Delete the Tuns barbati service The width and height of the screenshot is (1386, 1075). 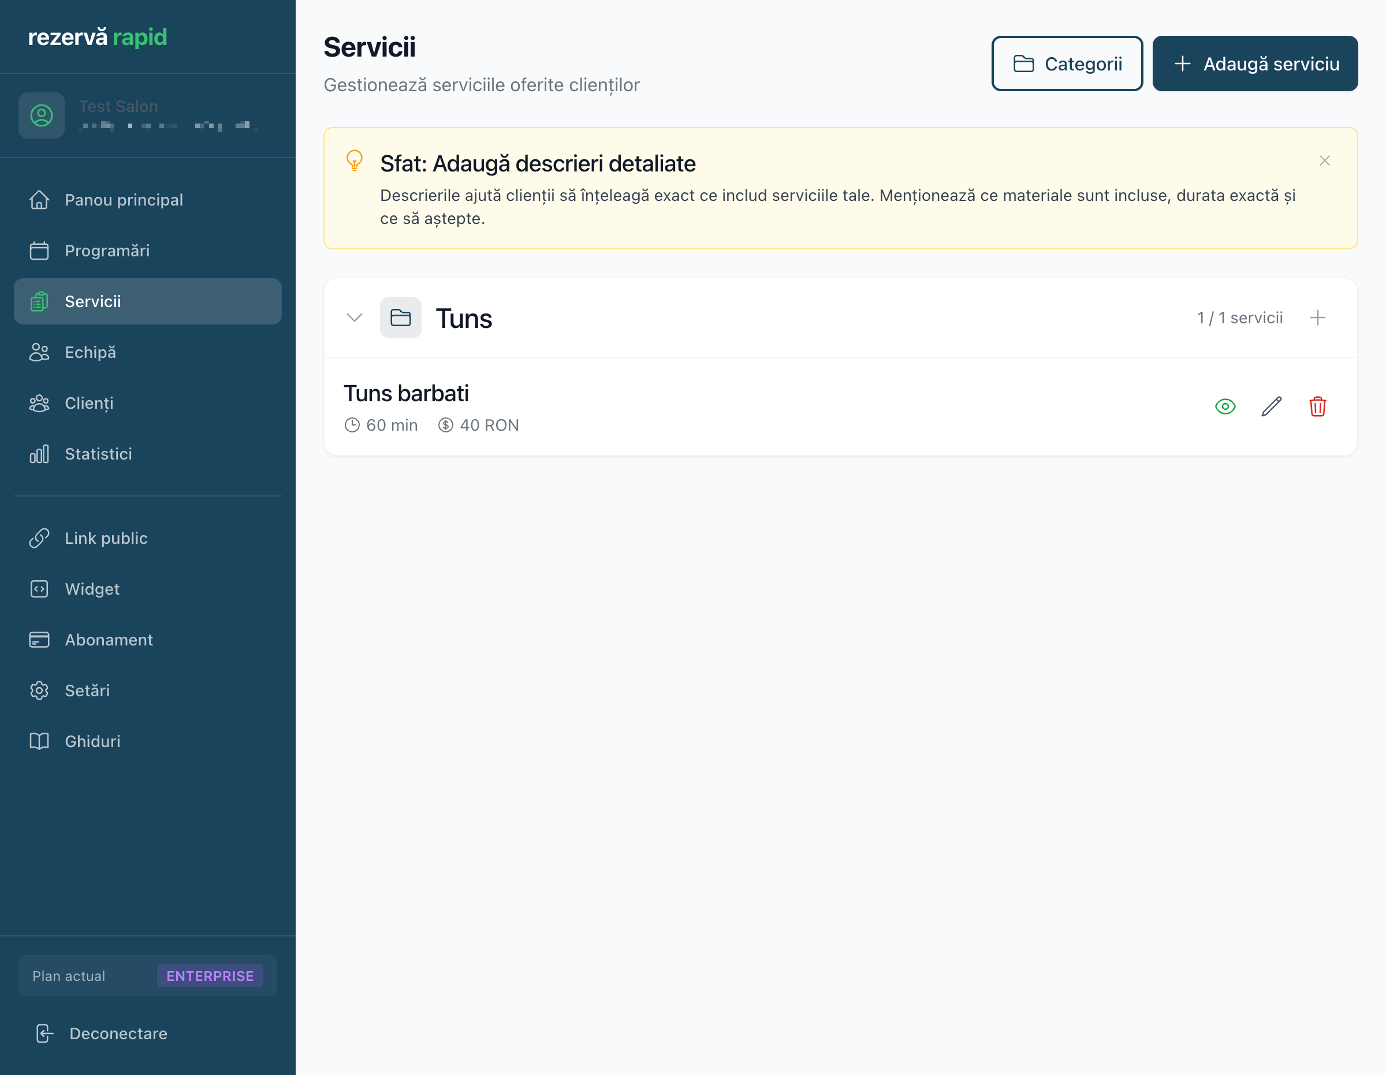point(1317,406)
